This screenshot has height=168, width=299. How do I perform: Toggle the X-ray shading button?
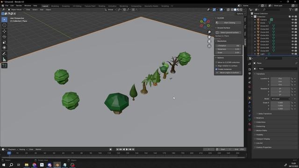[228, 9]
